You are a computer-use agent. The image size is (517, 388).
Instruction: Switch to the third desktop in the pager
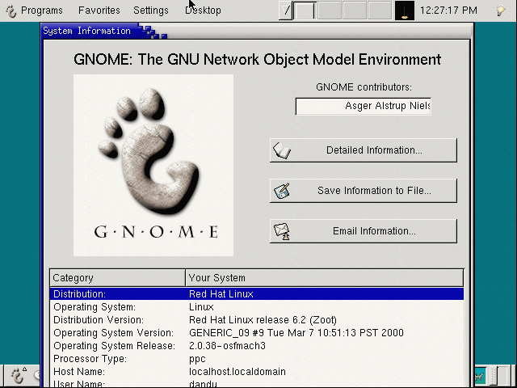(x=355, y=11)
